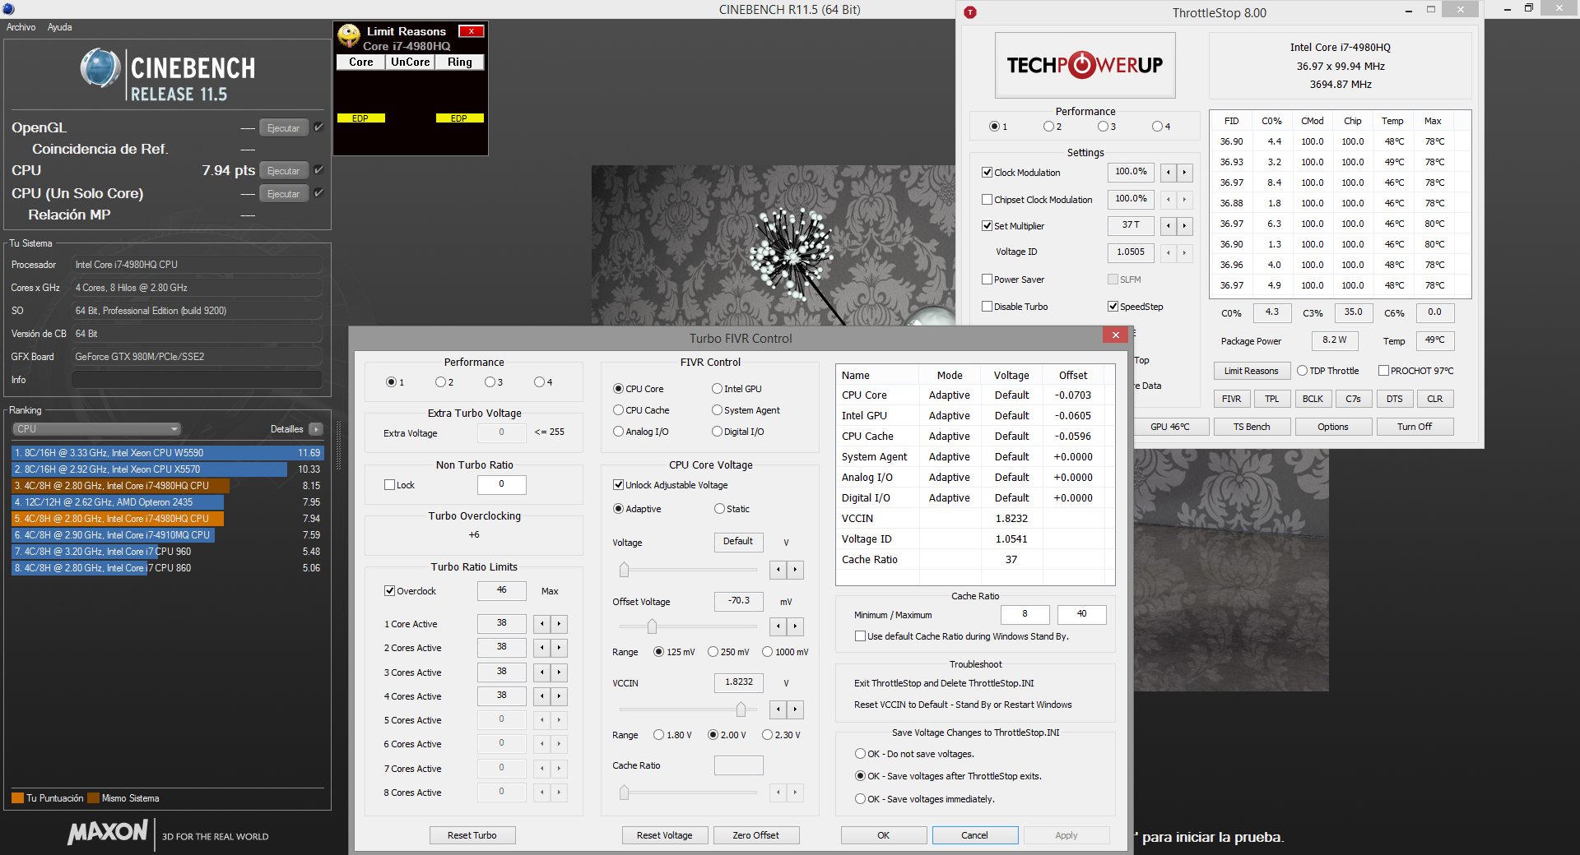Open the CPU ranking dropdown
The width and height of the screenshot is (1580, 855).
pos(96,429)
